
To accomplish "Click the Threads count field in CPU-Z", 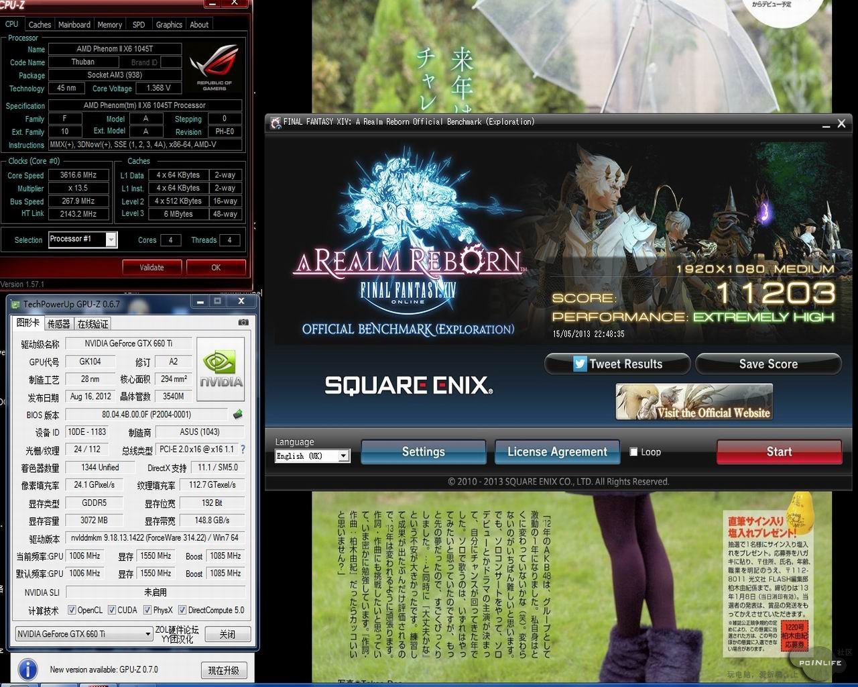I will point(229,240).
